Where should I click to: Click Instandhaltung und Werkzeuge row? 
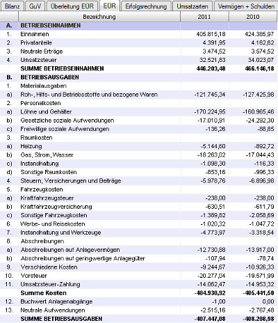coord(138,233)
